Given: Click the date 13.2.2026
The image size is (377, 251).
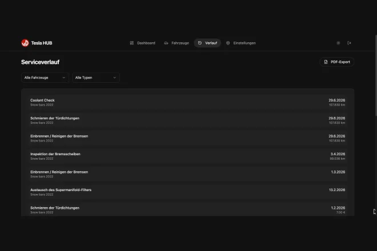Looking at the screenshot, I should [337, 190].
